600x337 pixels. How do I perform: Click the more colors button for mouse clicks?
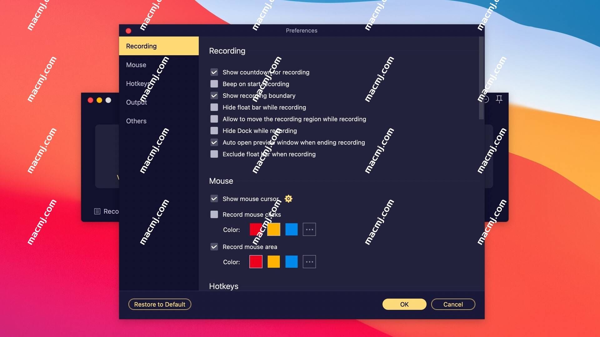point(309,229)
